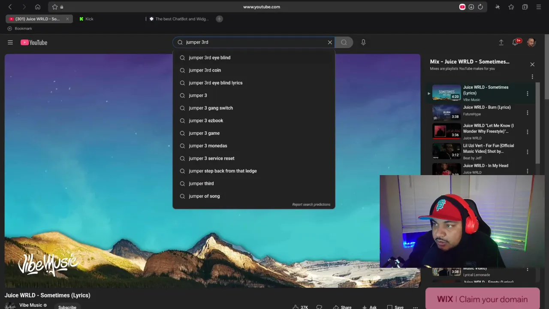This screenshot has width=549, height=309.
Task: Open the account avatar menu
Action: pos(531,42)
